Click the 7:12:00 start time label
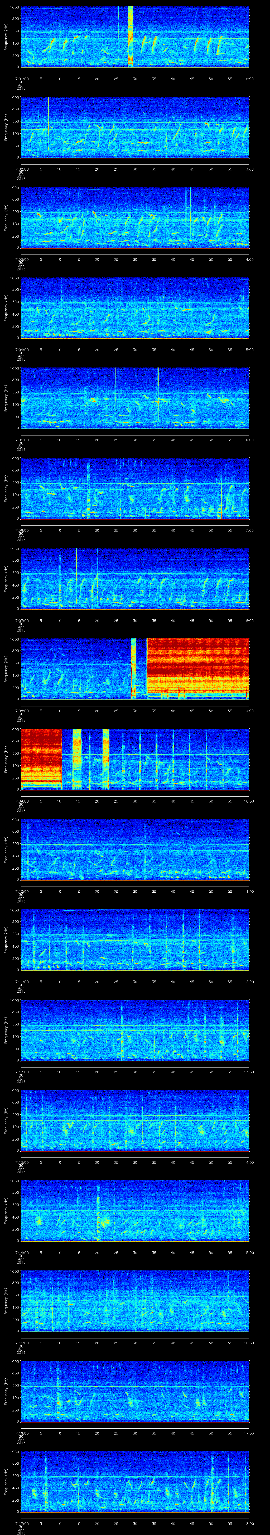This screenshot has height=1535, width=270. (x=21, y=1072)
